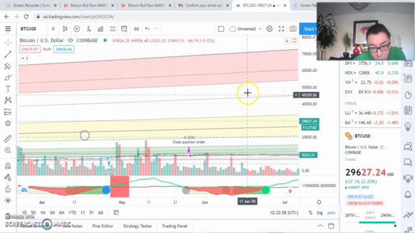The width and height of the screenshot is (415, 233).
Task: Open the ideas lightbulb sidebar icon
Action: (x=408, y=126)
